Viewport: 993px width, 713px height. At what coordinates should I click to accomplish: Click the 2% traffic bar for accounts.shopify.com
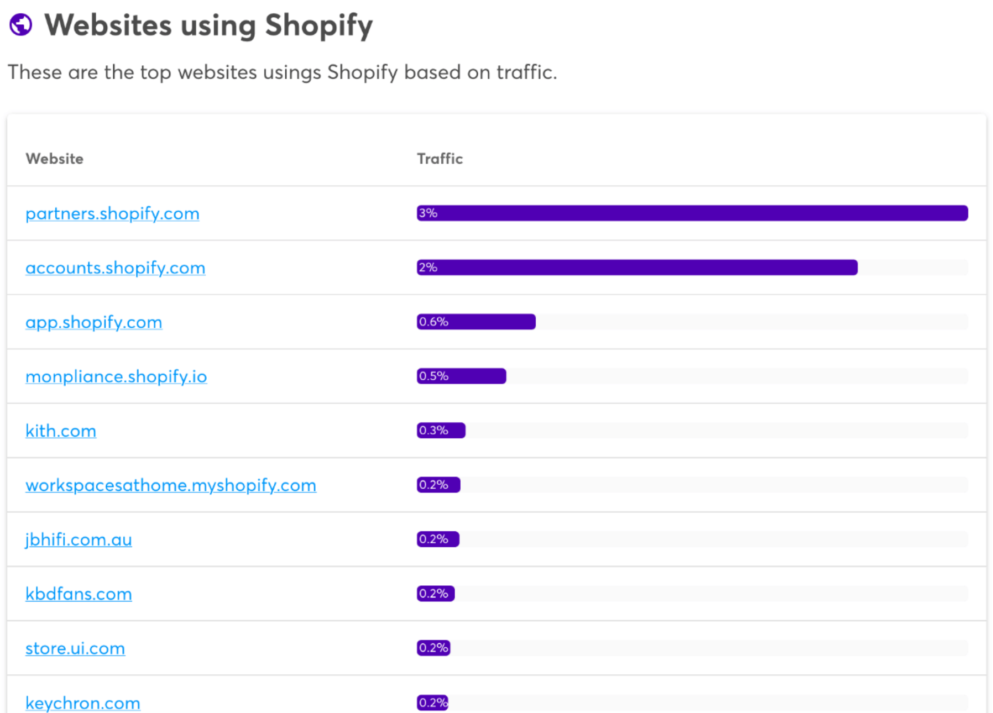click(636, 268)
